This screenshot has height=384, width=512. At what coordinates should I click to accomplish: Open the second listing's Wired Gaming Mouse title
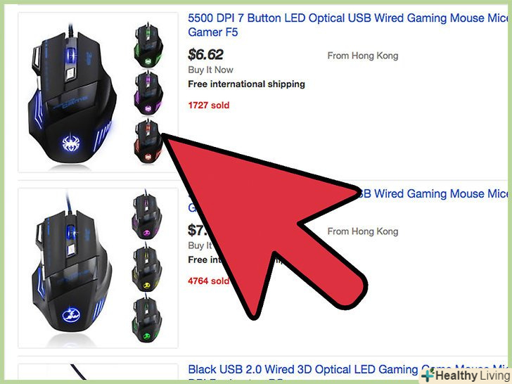click(x=434, y=193)
